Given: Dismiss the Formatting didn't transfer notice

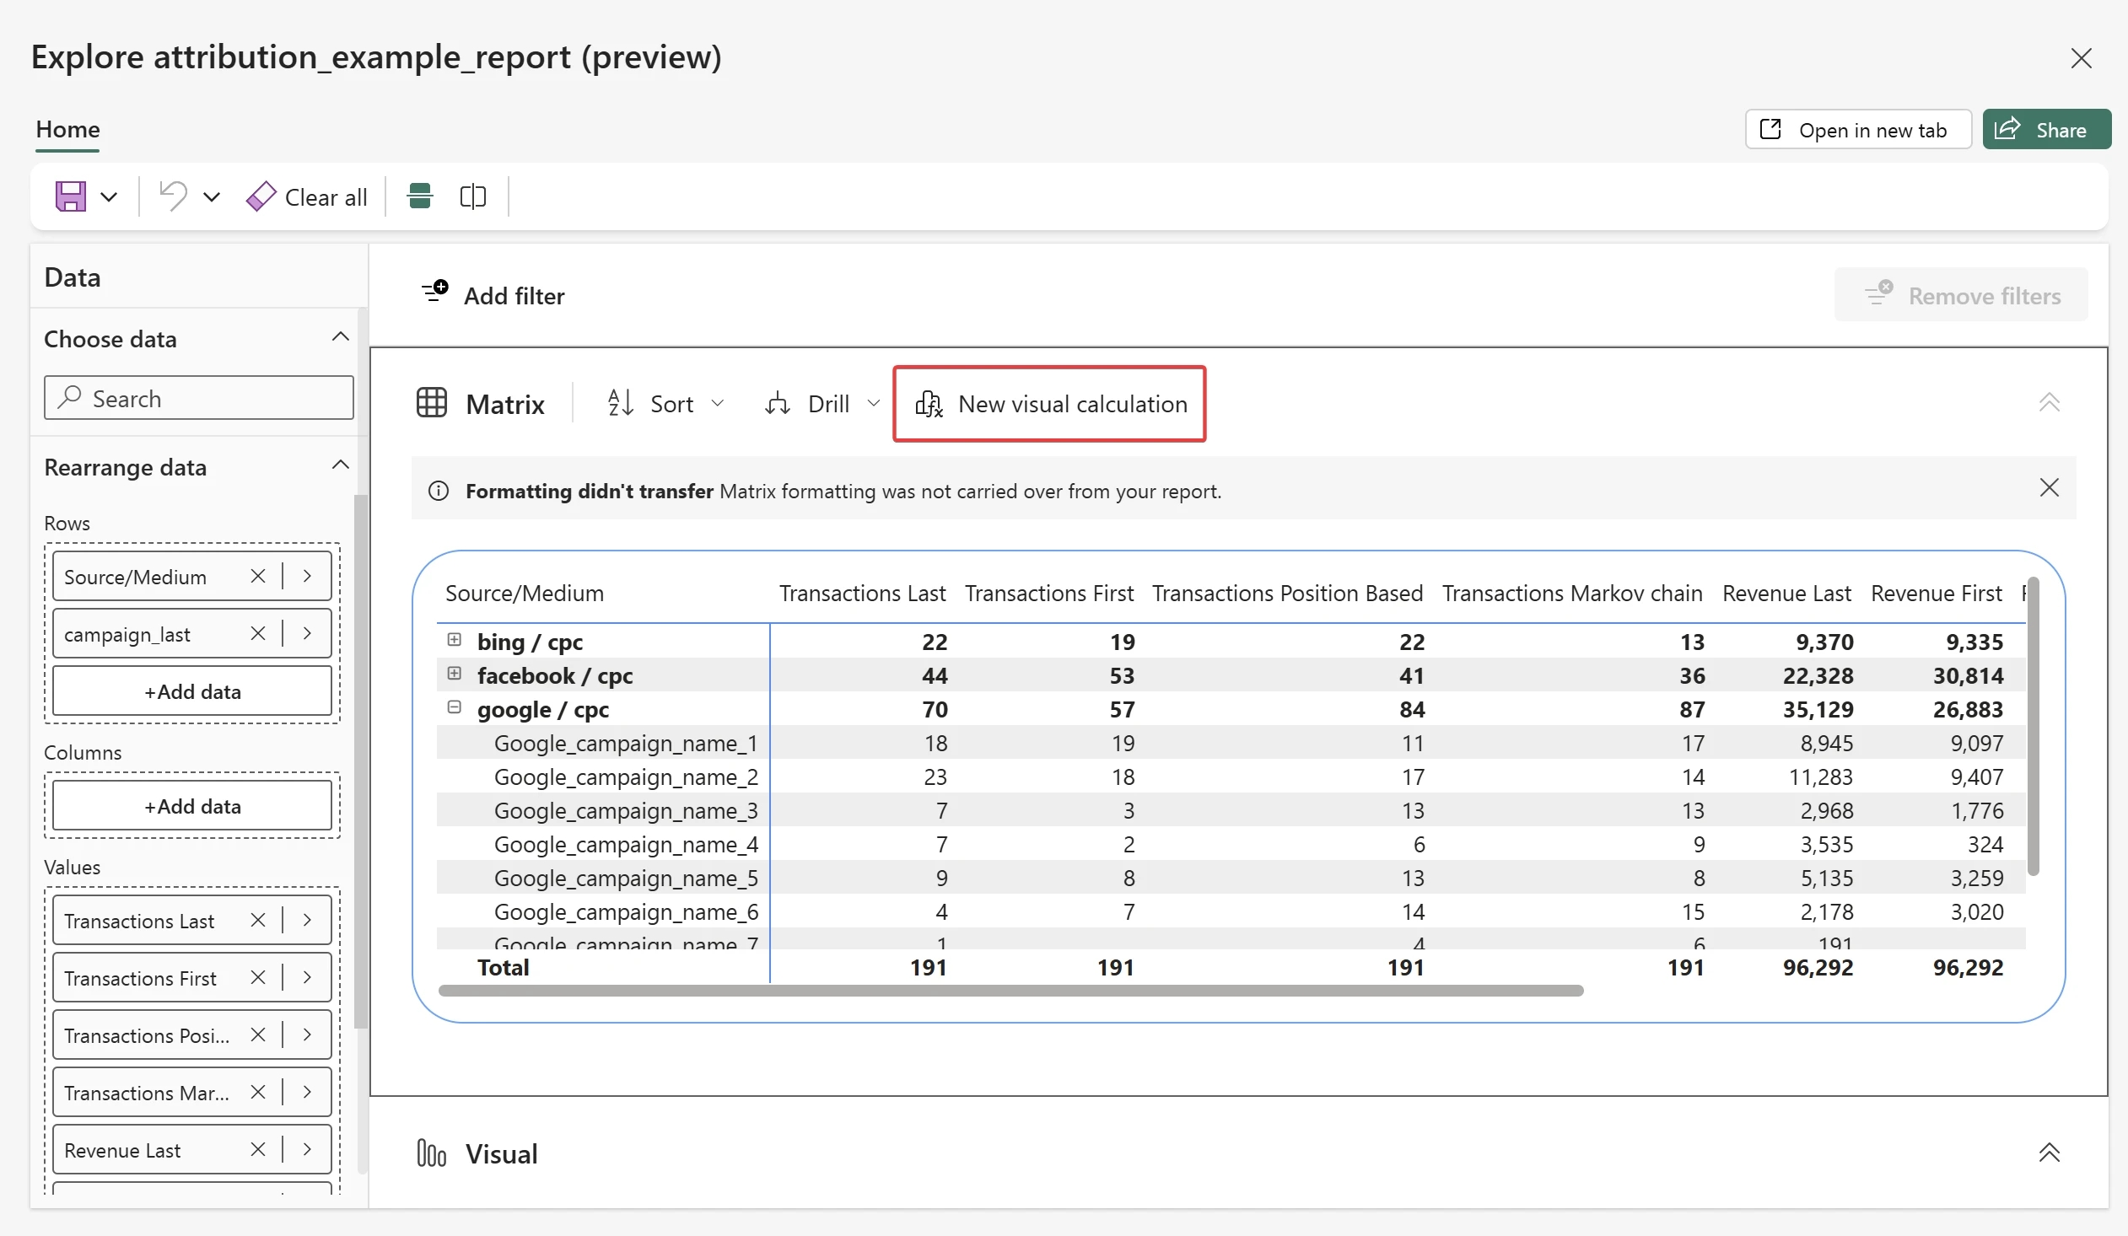Looking at the screenshot, I should [x=2050, y=488].
